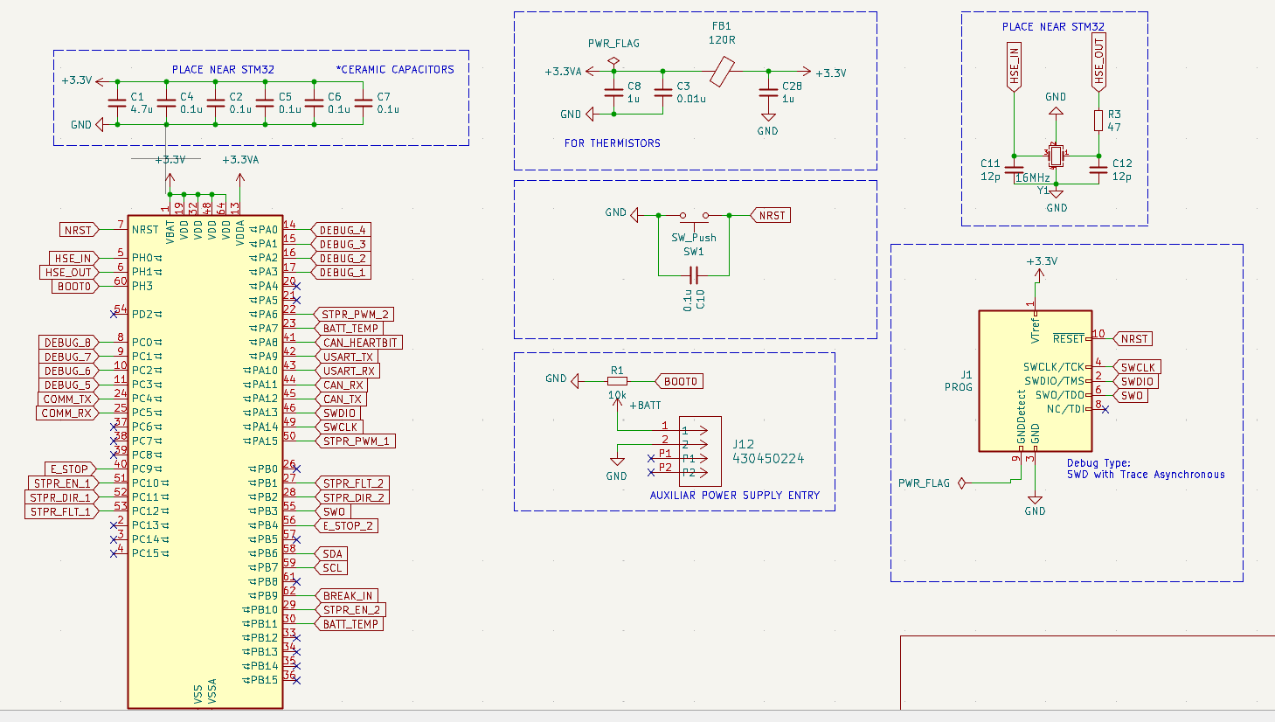Select the STPR_DIR_1 net label
This screenshot has width=1275, height=722.
pyautogui.click(x=62, y=497)
